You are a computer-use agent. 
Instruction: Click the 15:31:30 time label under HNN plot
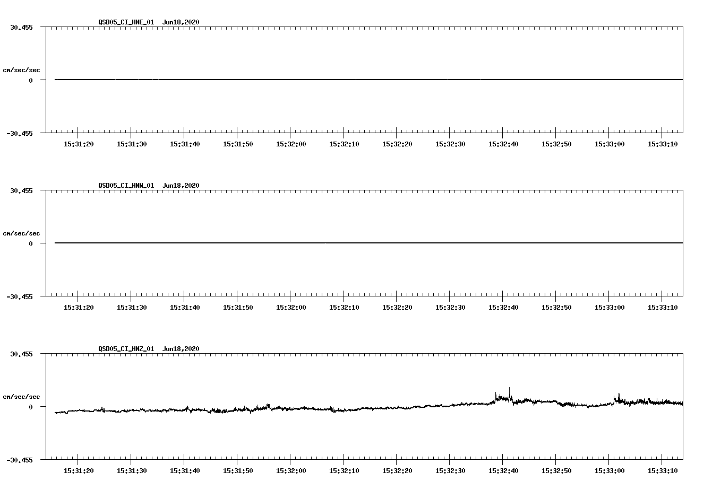132,307
